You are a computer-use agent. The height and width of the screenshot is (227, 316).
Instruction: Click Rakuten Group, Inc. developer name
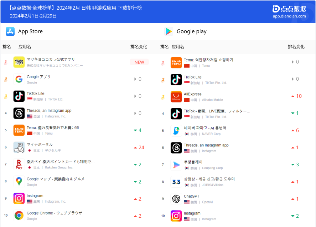pos(59,167)
